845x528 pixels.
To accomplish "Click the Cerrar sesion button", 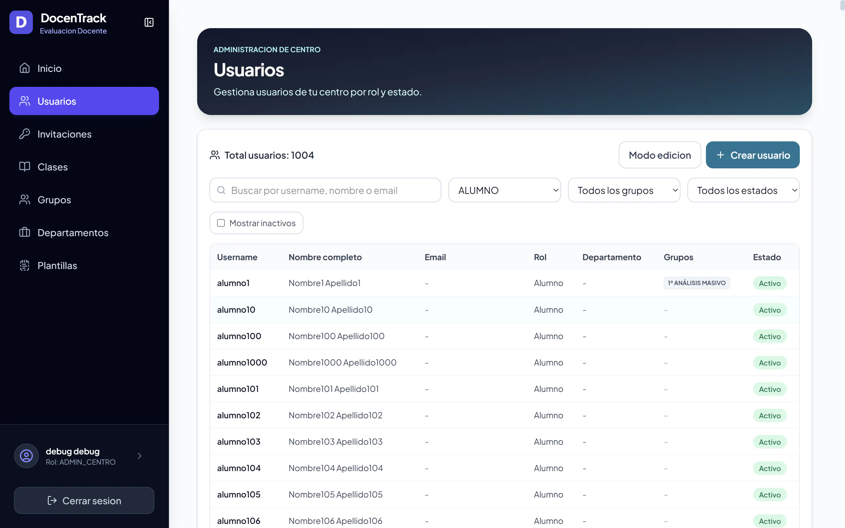I will pos(84,500).
